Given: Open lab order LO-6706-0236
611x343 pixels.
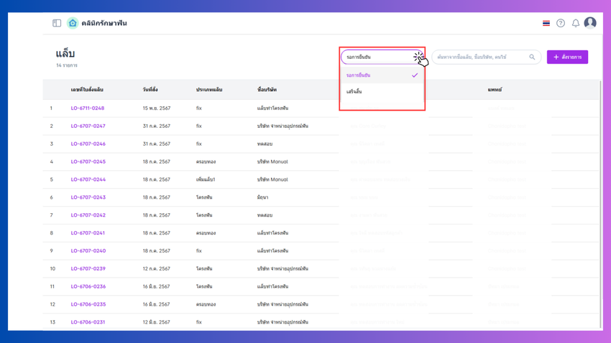Looking at the screenshot, I should [88, 286].
